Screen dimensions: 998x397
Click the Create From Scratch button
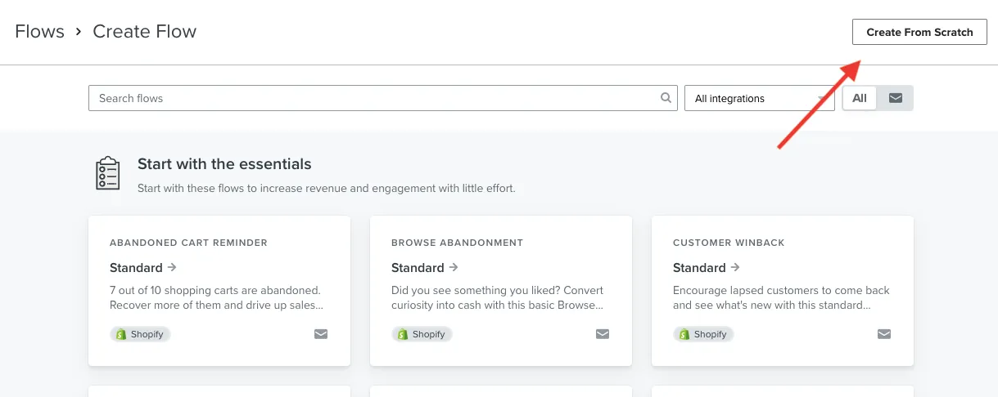pos(919,32)
